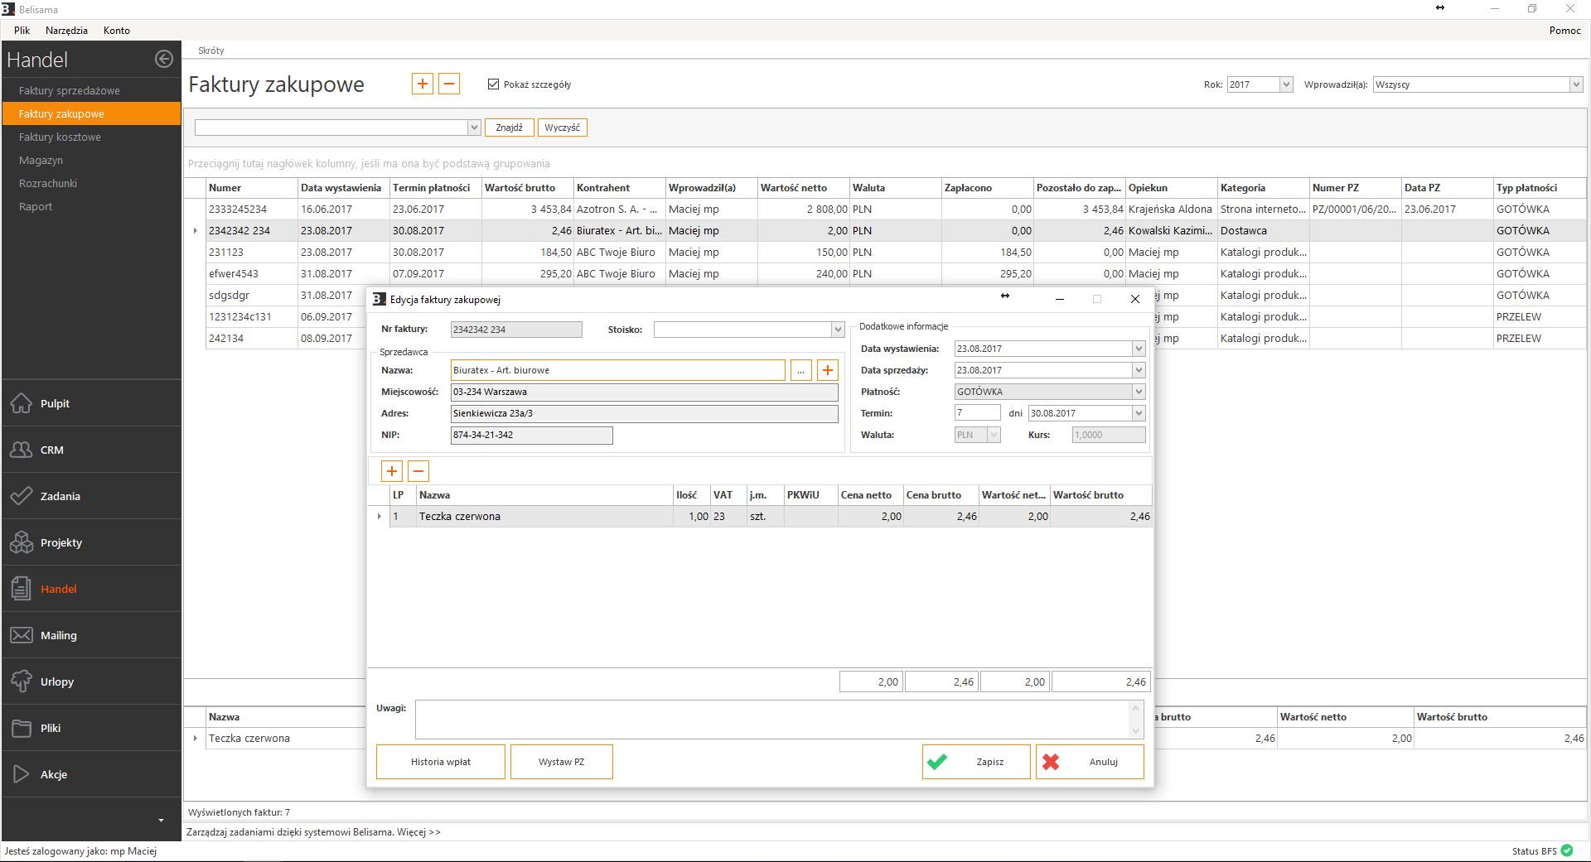The height and width of the screenshot is (862, 1591).
Task: Click the Uwagi notes text field
Action: pos(771,719)
